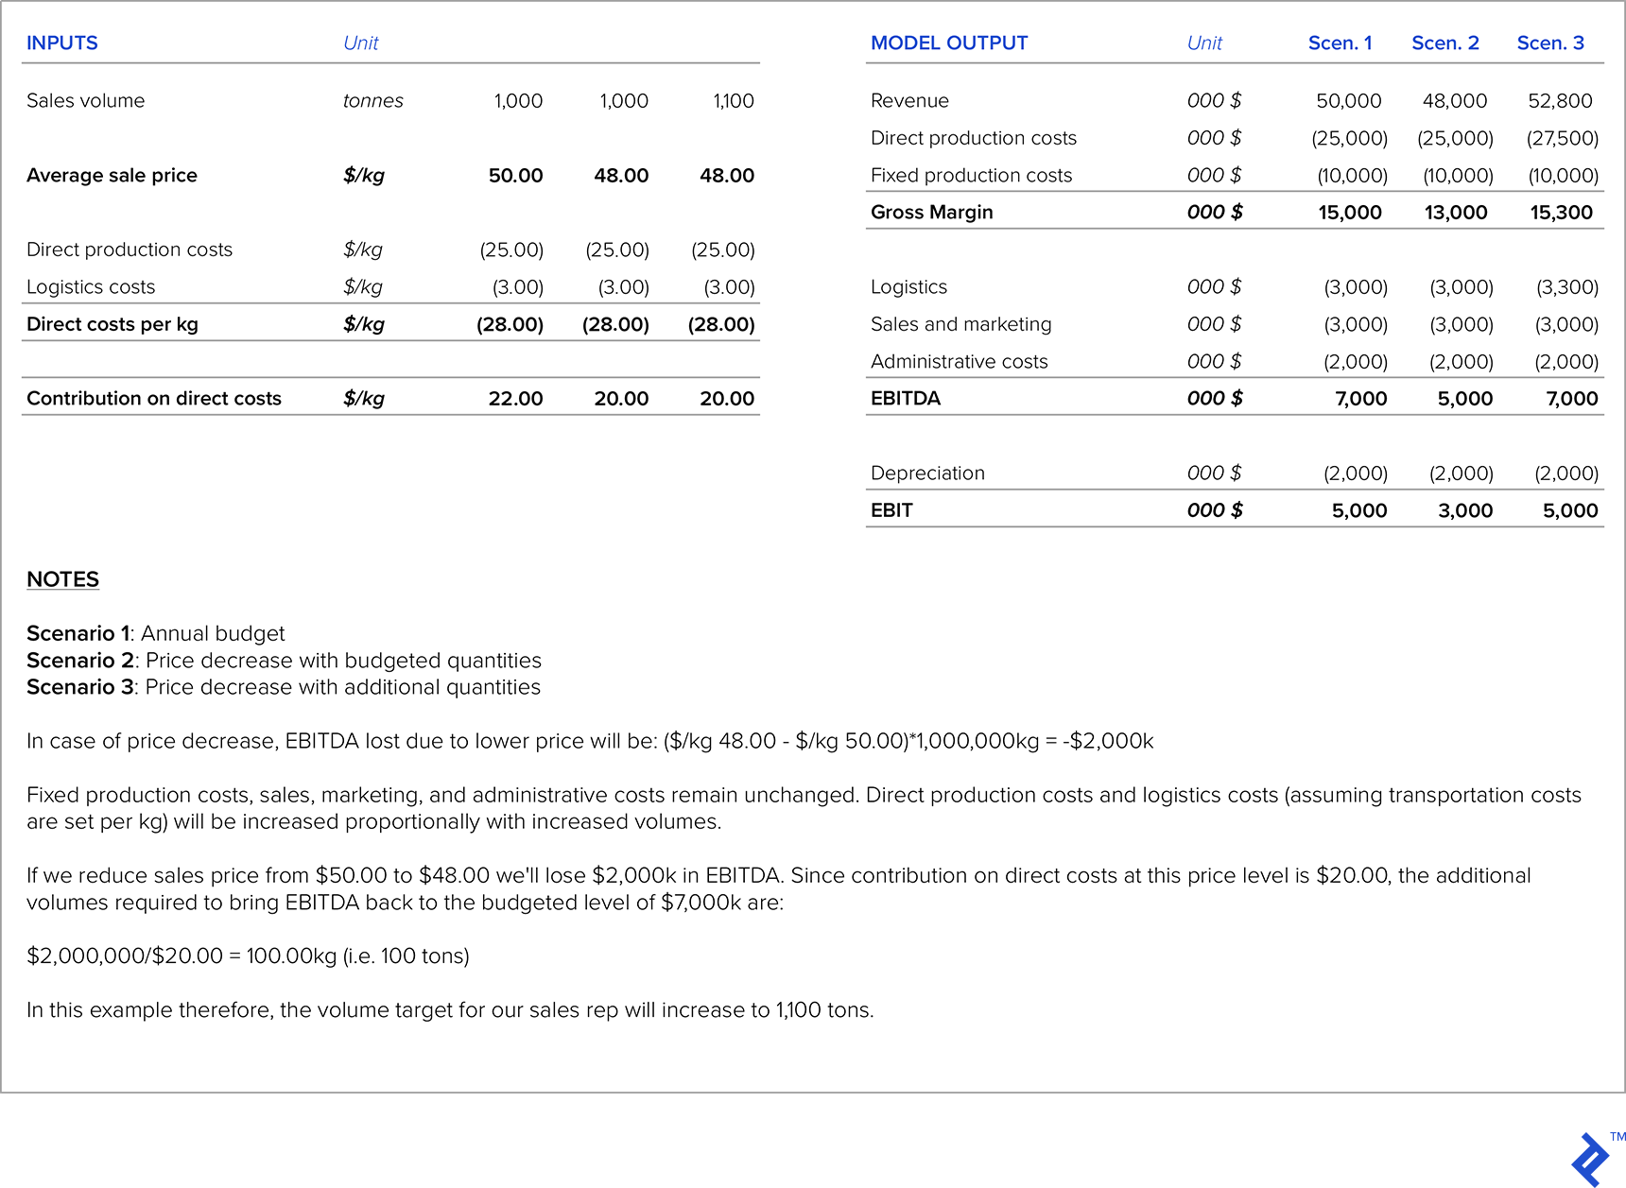
Task: Click the Depreciation row label
Action: pyautogui.click(x=927, y=473)
